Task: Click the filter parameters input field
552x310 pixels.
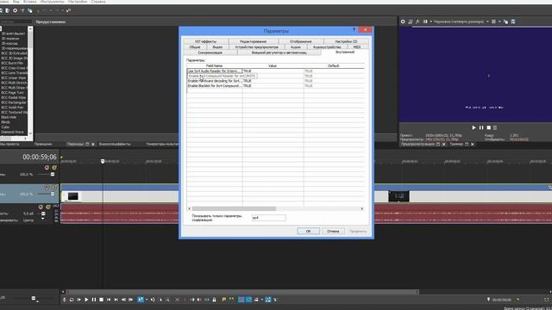Action: point(268,218)
